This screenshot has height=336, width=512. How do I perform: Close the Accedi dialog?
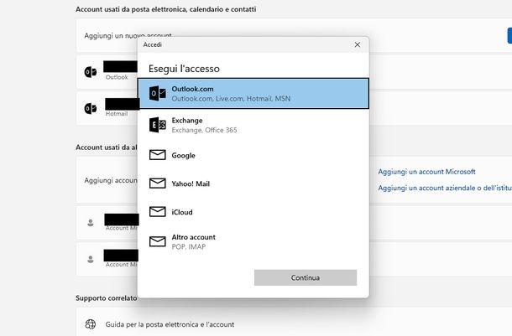pos(358,44)
